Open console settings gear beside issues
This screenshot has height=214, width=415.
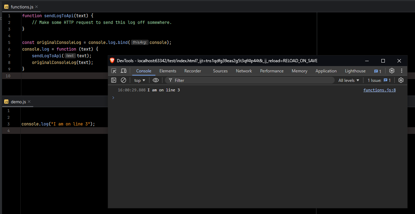tap(401, 80)
